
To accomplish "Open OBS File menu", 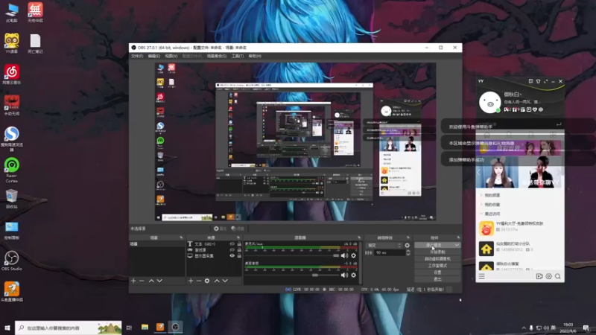I will [137, 57].
